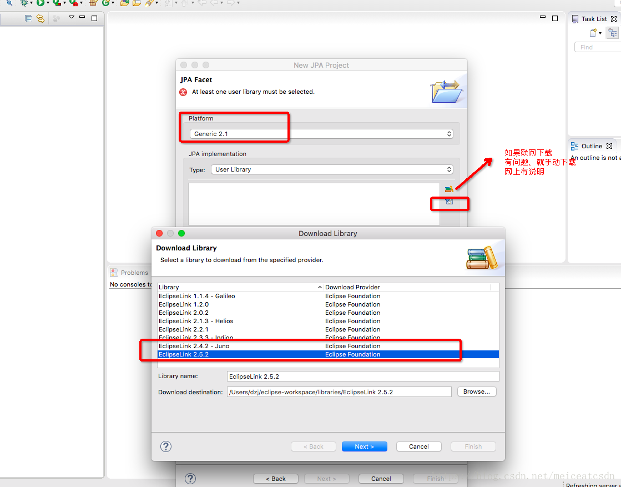The image size is (621, 487).
Task: Select the Problems tab
Action: [x=129, y=273]
